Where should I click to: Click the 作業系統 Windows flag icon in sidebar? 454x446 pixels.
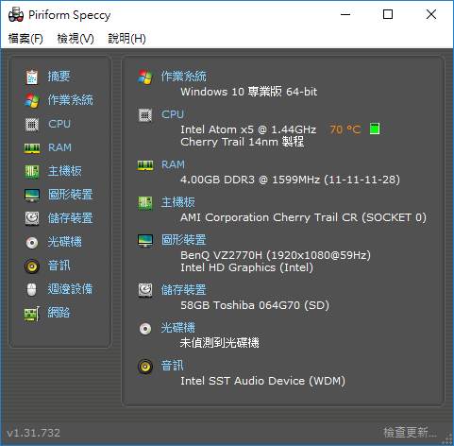[x=32, y=101]
